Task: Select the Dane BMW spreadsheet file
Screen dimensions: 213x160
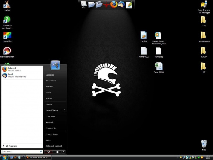Action: pyautogui.click(x=158, y=68)
